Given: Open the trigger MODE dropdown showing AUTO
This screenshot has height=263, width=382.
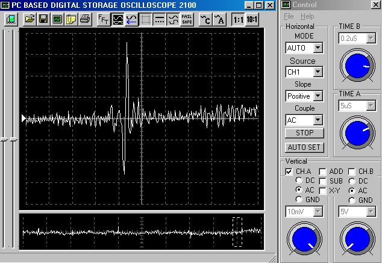Looking at the screenshot, I should [x=318, y=48].
